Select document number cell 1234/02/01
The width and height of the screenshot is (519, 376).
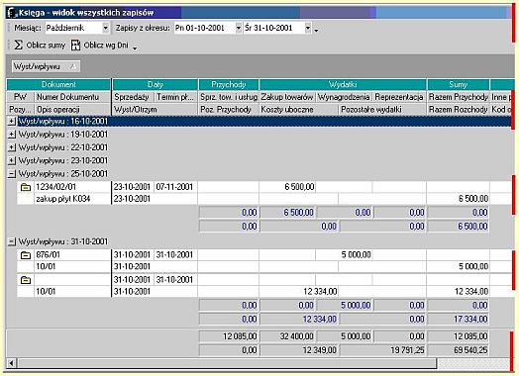[72, 187]
